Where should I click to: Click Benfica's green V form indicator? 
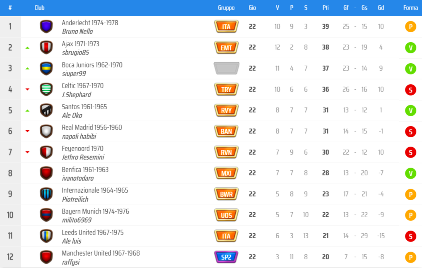coord(410,173)
